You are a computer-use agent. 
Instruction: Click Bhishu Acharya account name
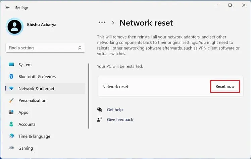point(42,25)
